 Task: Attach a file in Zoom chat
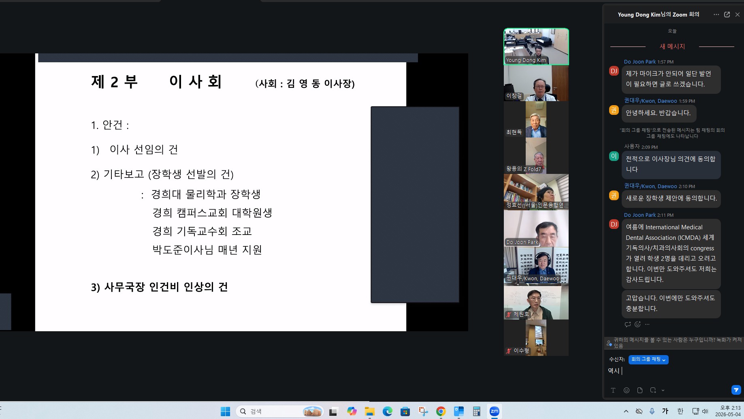pyautogui.click(x=640, y=390)
